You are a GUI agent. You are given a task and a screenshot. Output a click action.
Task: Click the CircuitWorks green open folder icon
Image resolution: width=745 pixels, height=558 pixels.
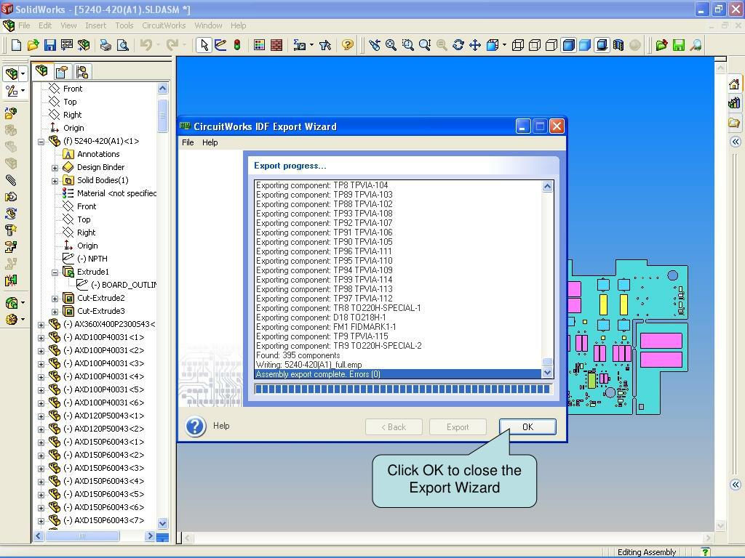[661, 45]
